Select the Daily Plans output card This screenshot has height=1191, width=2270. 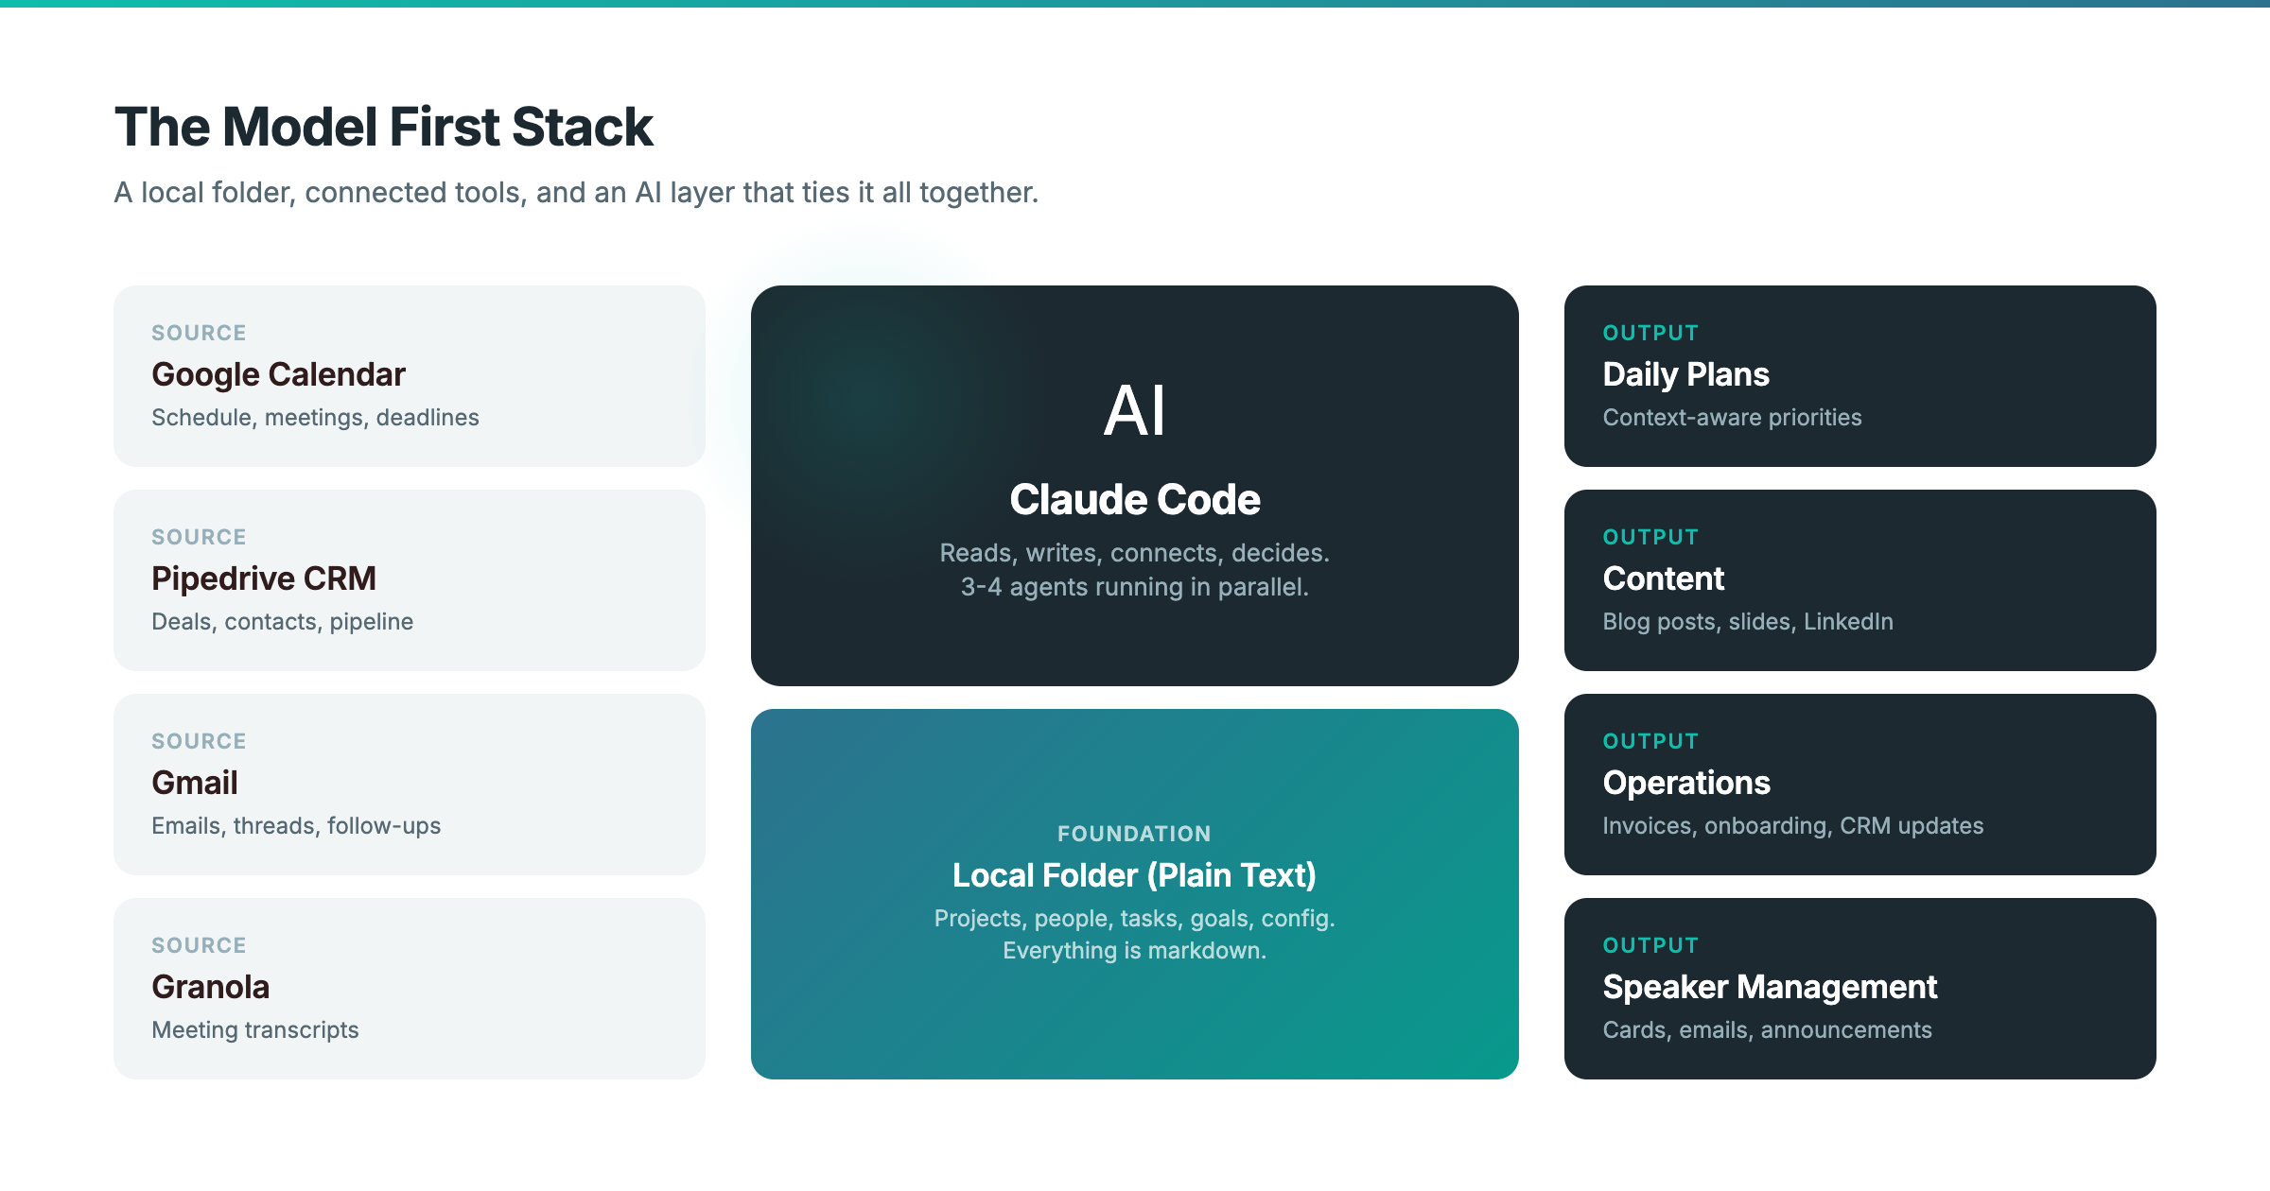click(x=1859, y=376)
